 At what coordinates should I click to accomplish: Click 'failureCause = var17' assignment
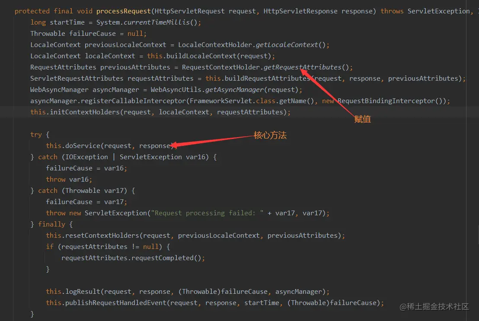tap(86, 202)
